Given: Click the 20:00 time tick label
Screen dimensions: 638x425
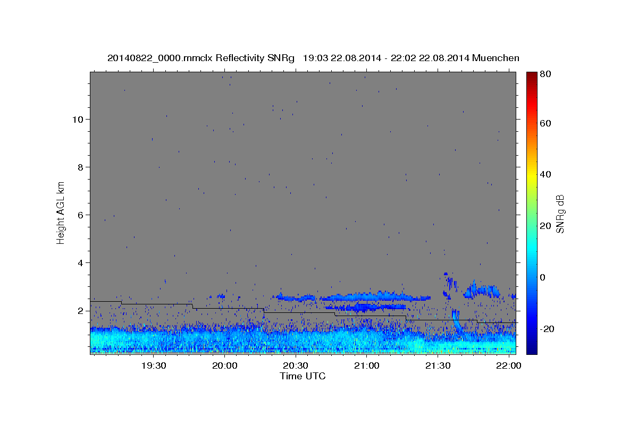Looking at the screenshot, I should click(x=224, y=366).
